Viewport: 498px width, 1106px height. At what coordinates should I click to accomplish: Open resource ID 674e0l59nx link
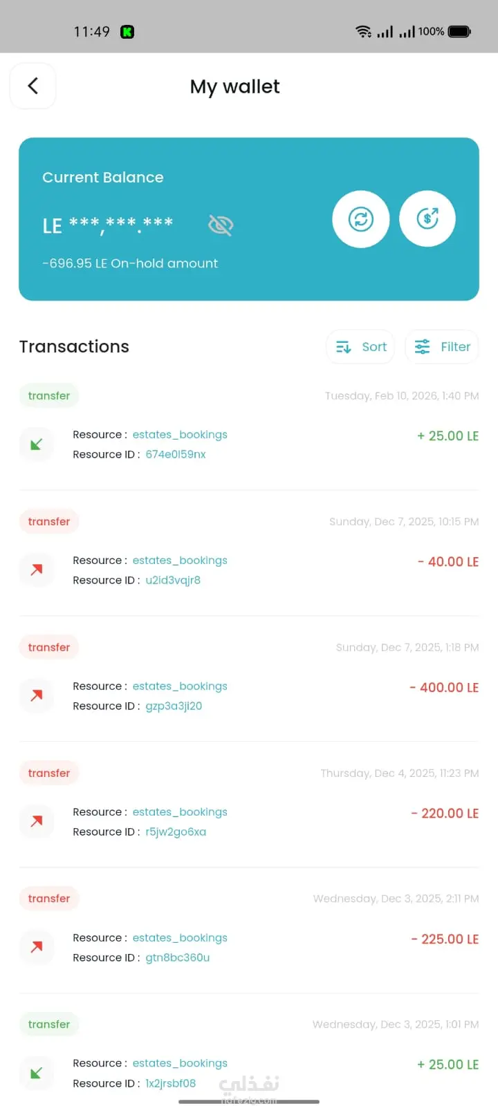[176, 455]
